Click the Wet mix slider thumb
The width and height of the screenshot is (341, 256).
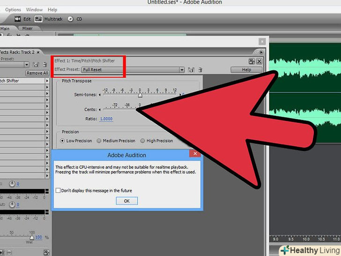point(32,237)
